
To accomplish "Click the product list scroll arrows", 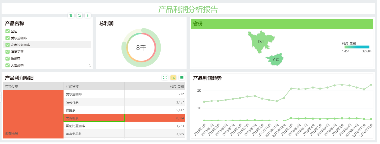I will 89,66.
